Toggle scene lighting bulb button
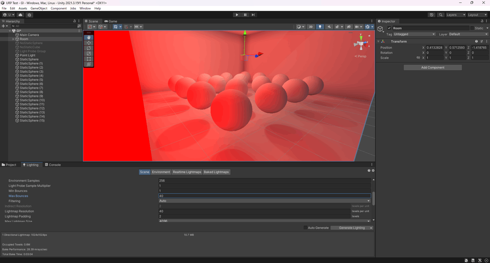 320,27
